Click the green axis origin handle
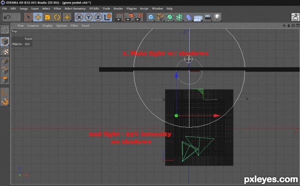 (176, 116)
